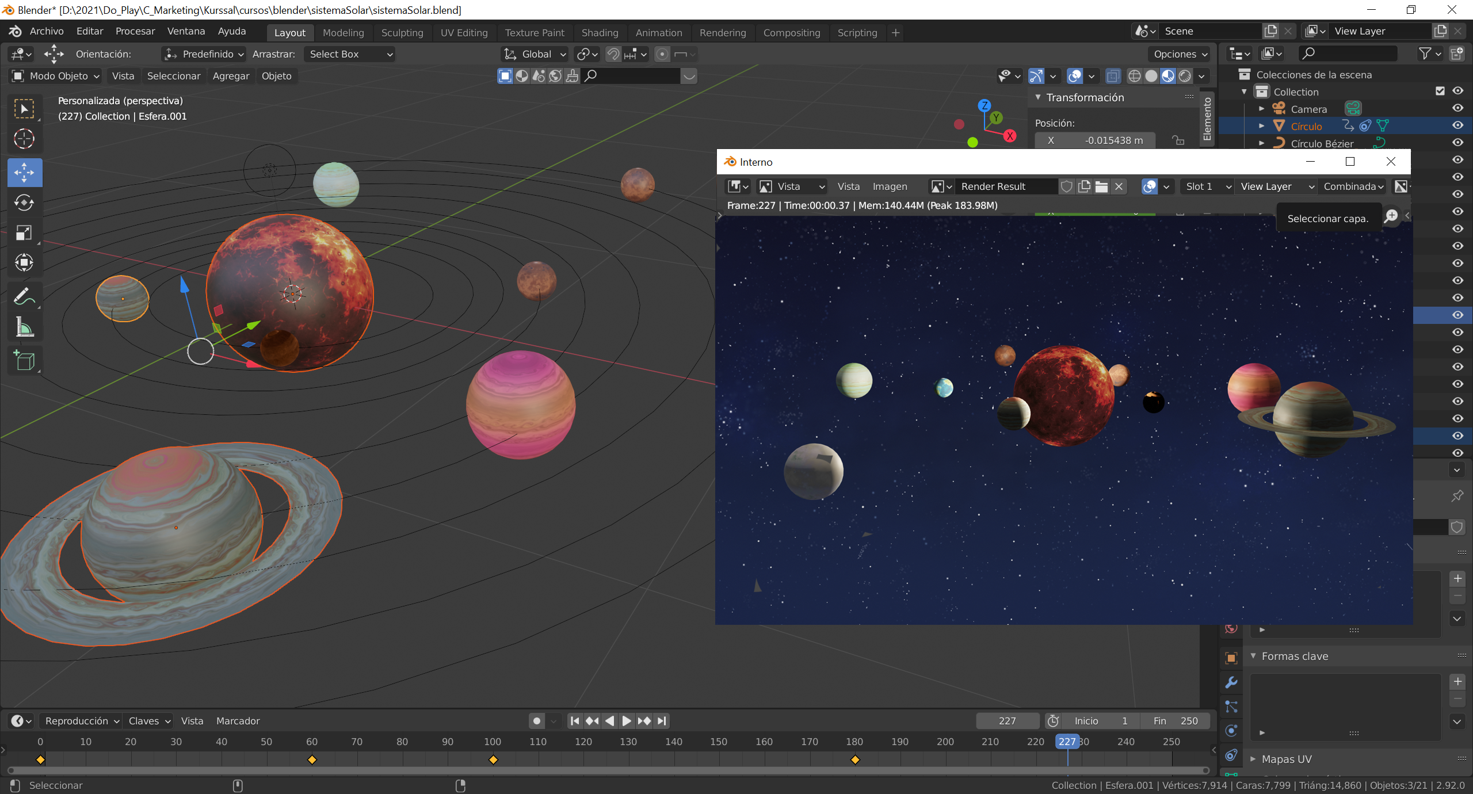Click the Add Cube tool icon
The image size is (1473, 794).
click(x=24, y=361)
